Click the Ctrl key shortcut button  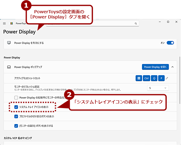[x=147, y=78]
